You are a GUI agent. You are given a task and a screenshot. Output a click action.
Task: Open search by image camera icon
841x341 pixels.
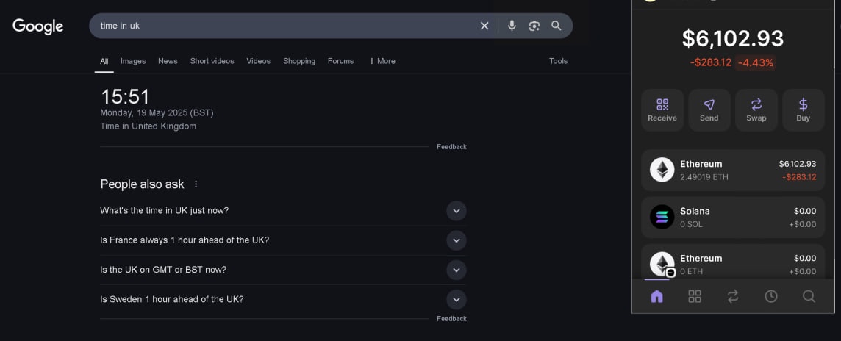[534, 26]
